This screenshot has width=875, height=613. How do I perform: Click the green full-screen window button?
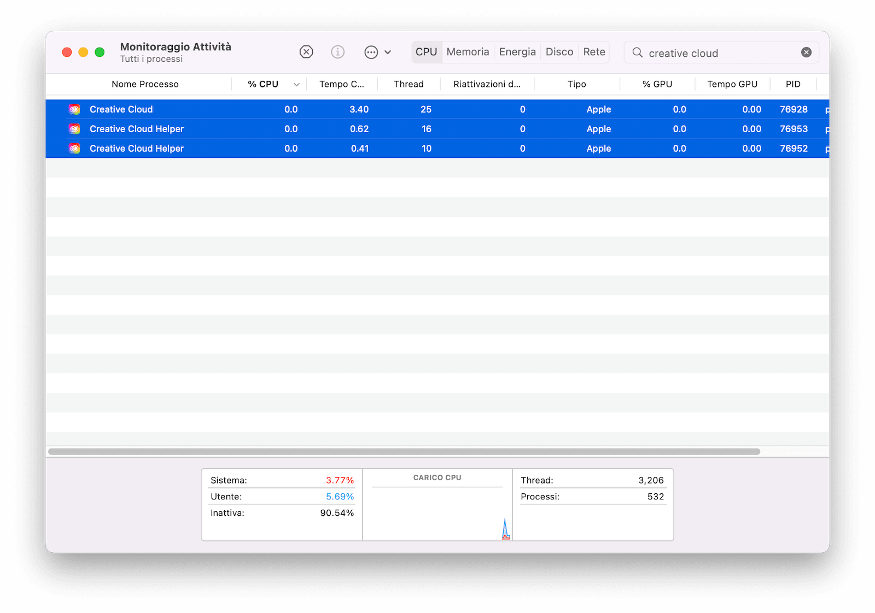click(100, 52)
